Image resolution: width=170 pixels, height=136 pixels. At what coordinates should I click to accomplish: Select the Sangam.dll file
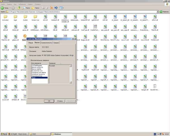145,88
